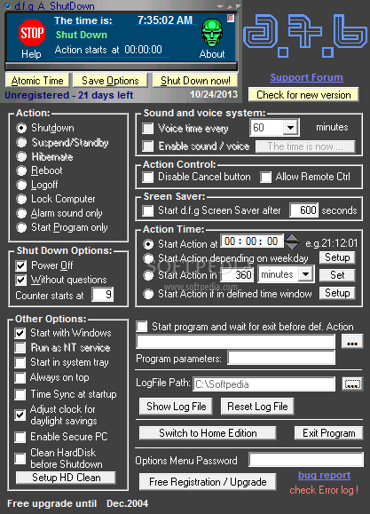Select Start Program only
The width and height of the screenshot is (370, 514).
(21, 227)
